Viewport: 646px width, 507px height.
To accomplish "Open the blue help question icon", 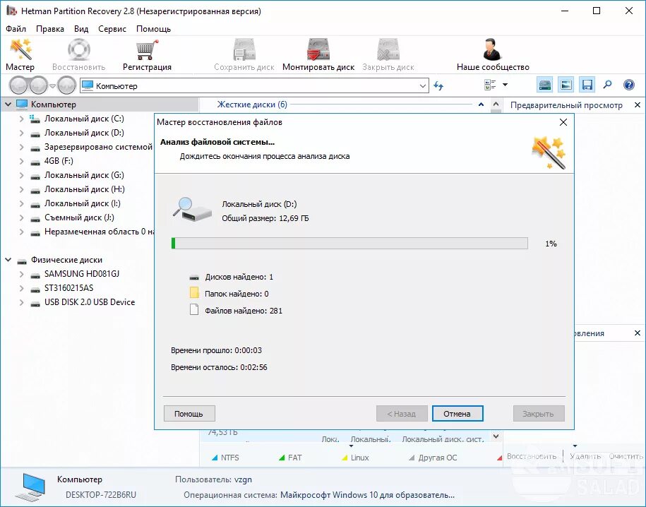I will [x=628, y=85].
